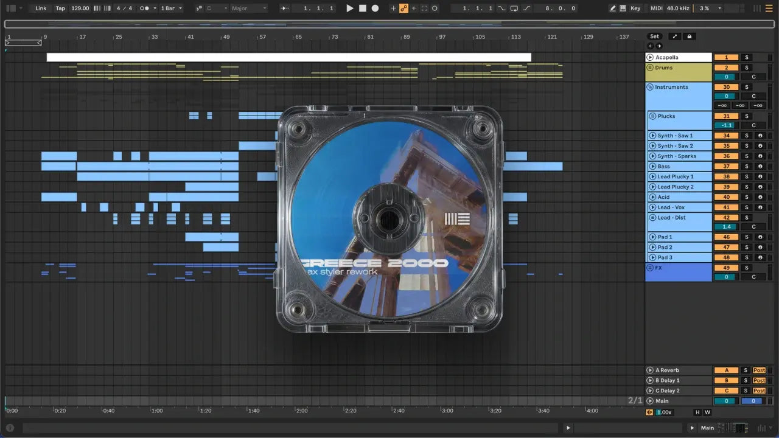The image size is (779, 438).
Task: Enable Draw Mode pencil icon
Action: tap(613, 9)
